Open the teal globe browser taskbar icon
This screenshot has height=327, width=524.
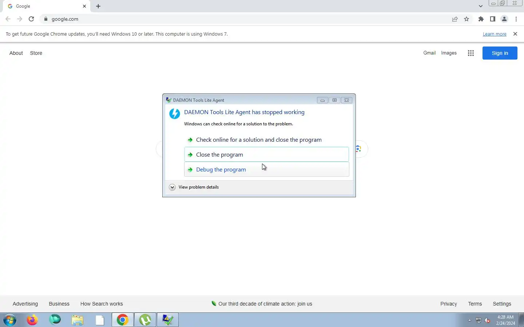click(x=55, y=320)
